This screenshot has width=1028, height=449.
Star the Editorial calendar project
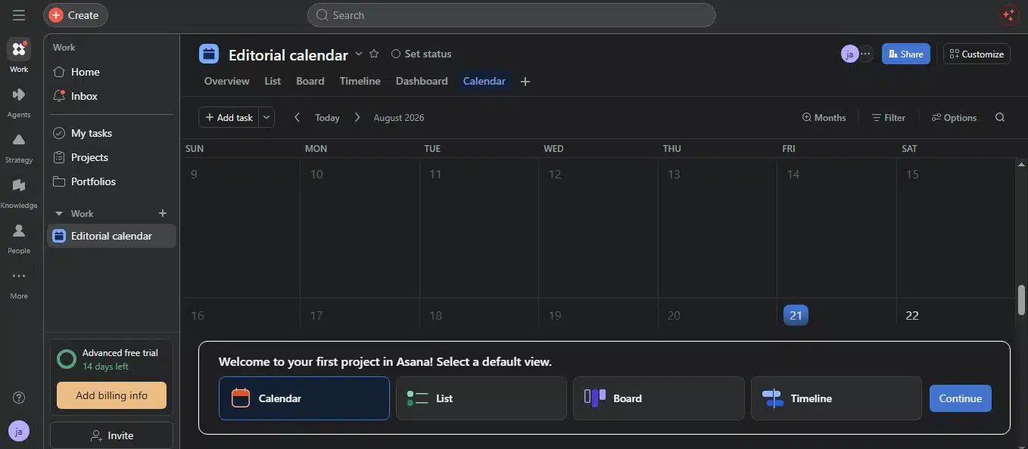pos(374,54)
